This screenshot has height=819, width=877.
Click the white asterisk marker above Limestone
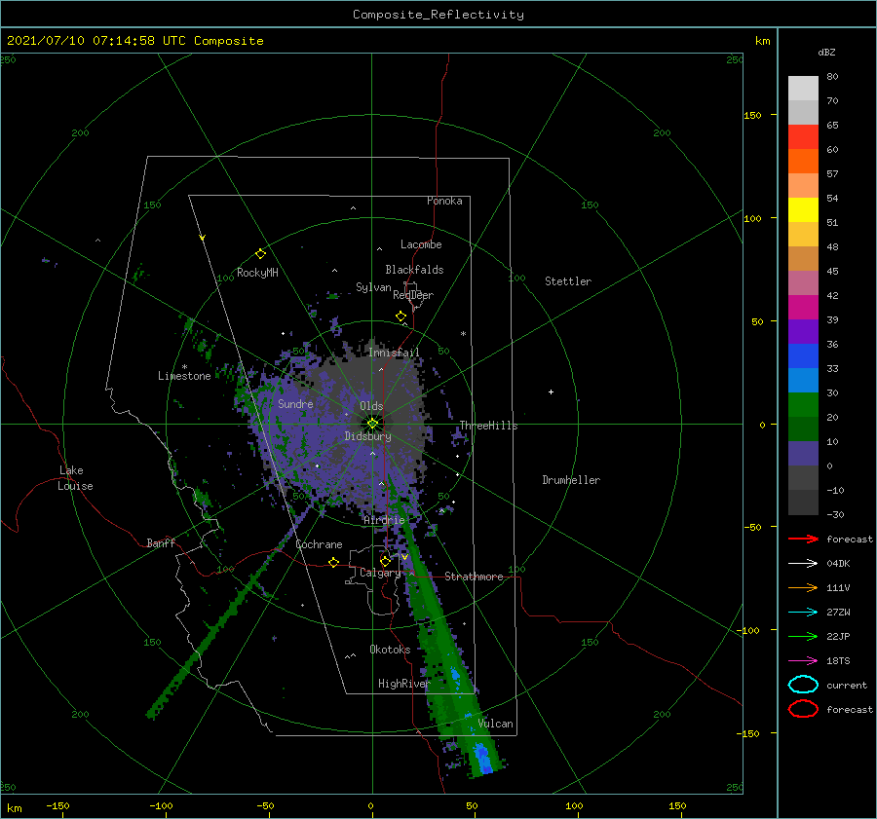coord(184,367)
